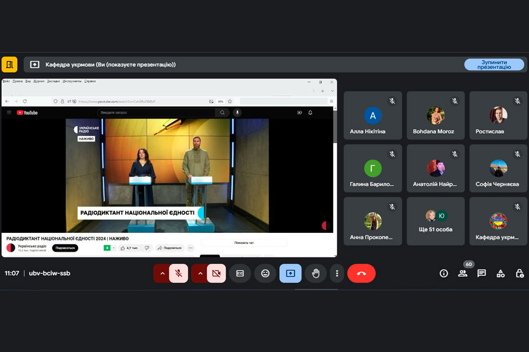Click the tracking protection shield icon
This screenshot has height=352, width=529.
(55, 101)
